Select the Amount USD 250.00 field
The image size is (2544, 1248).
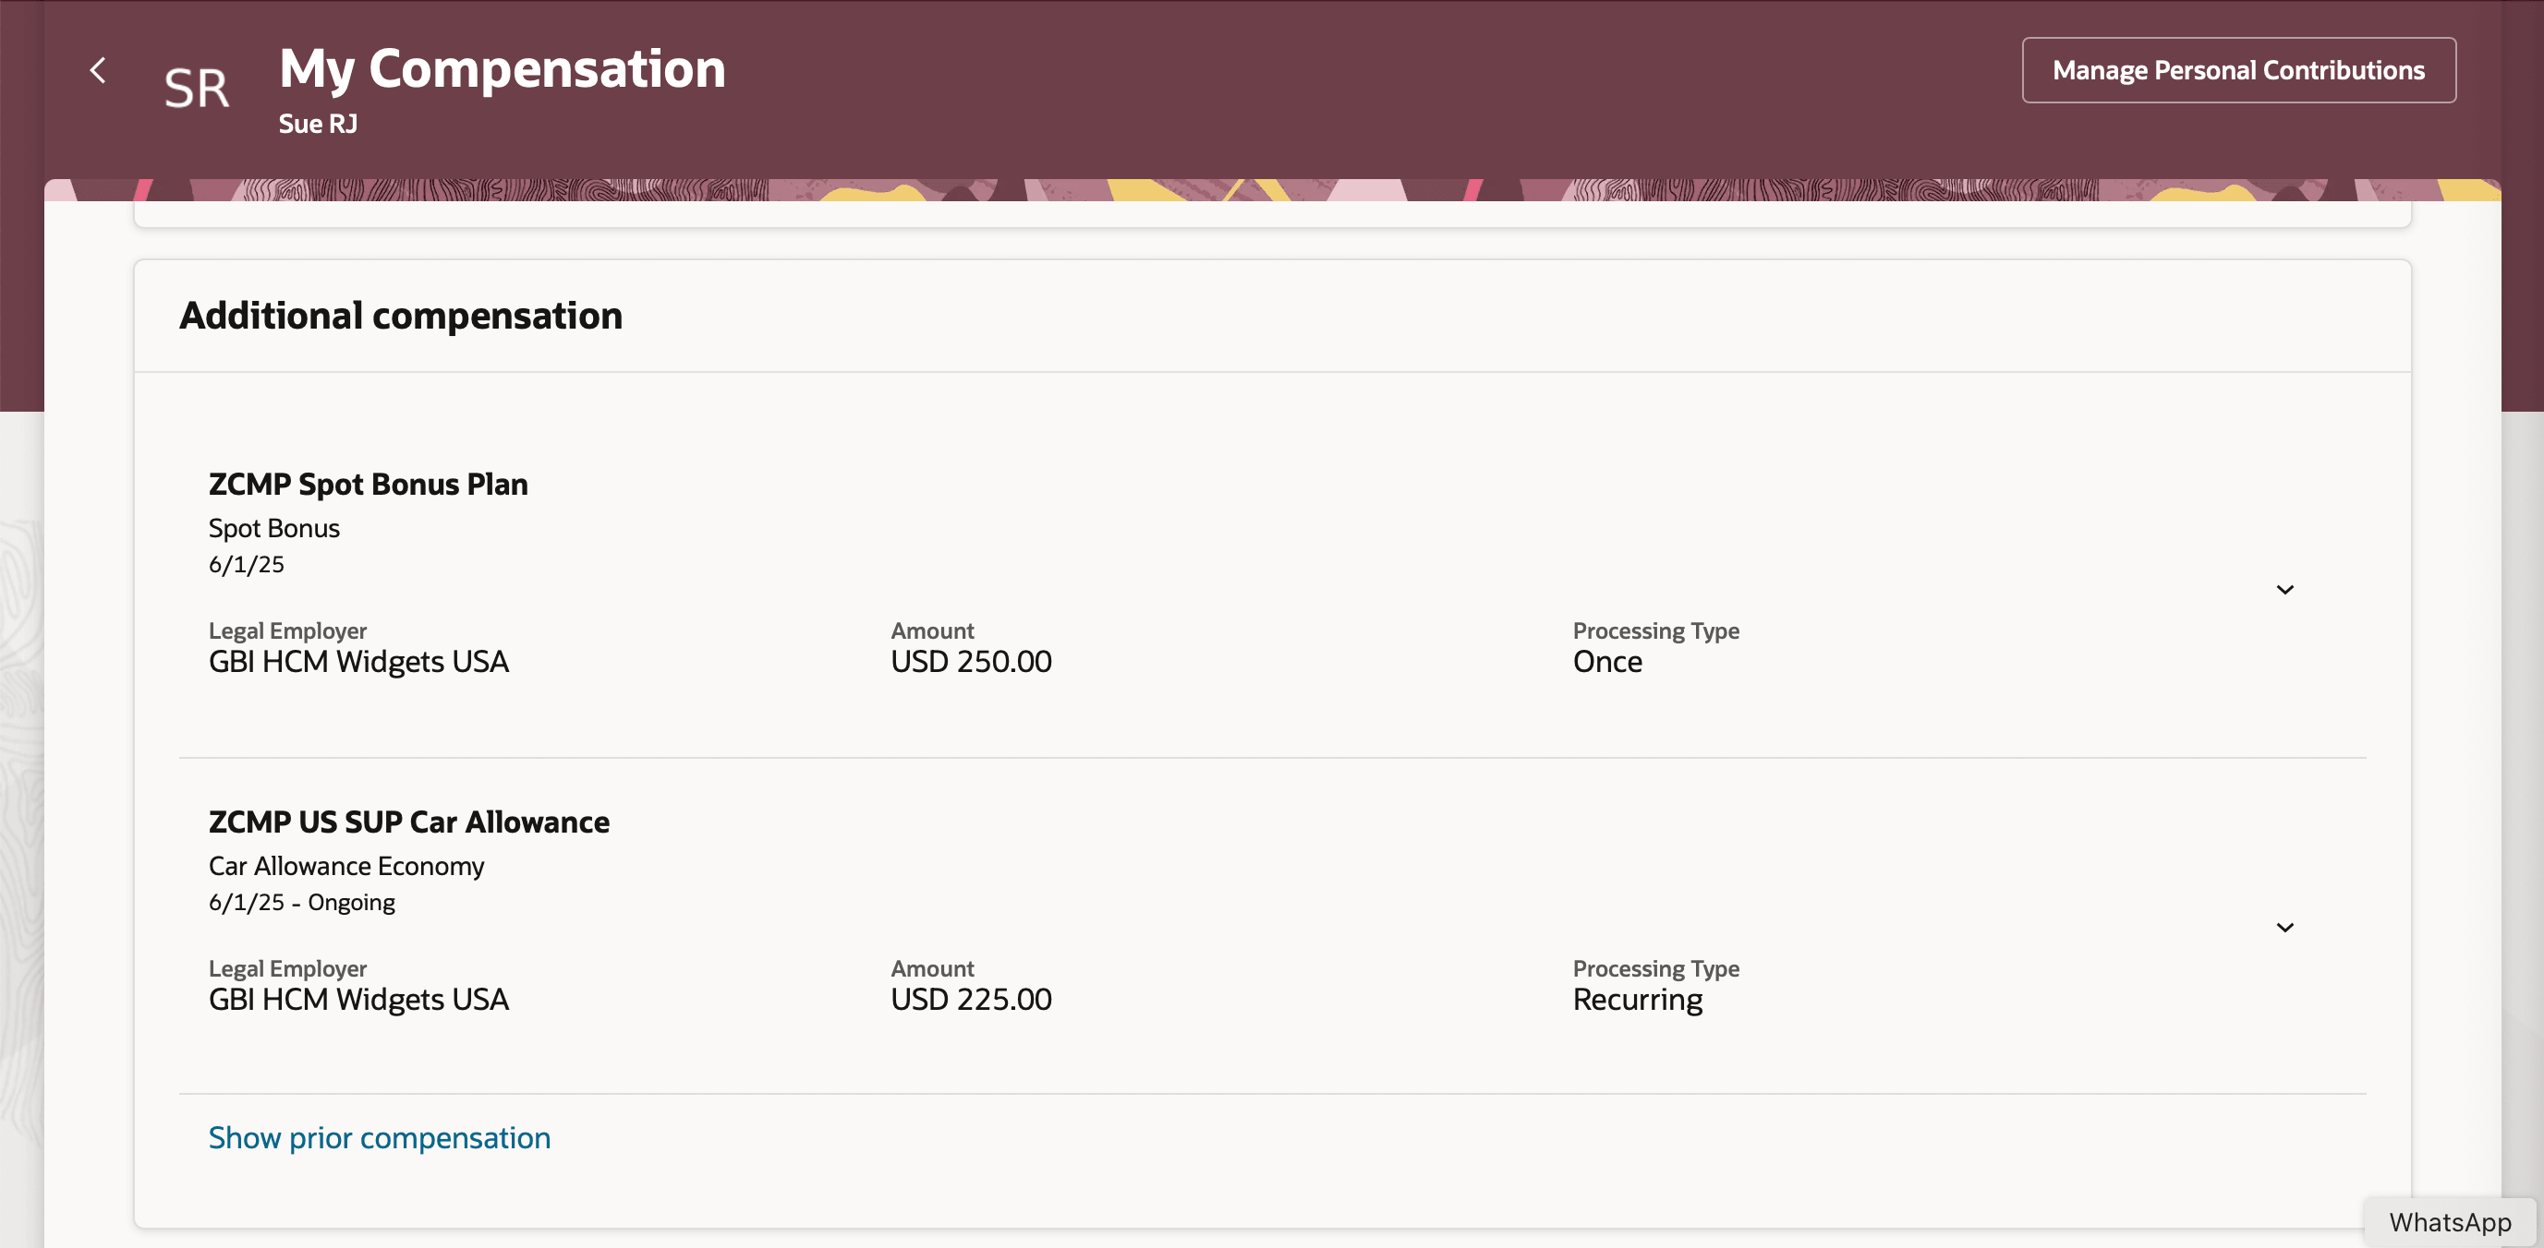(971, 661)
